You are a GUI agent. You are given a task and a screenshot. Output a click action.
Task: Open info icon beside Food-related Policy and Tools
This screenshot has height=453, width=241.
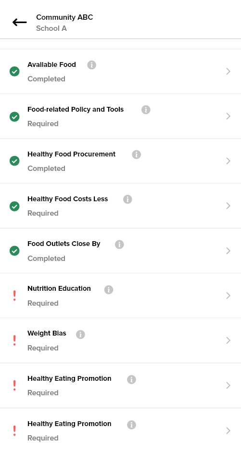coord(146,110)
